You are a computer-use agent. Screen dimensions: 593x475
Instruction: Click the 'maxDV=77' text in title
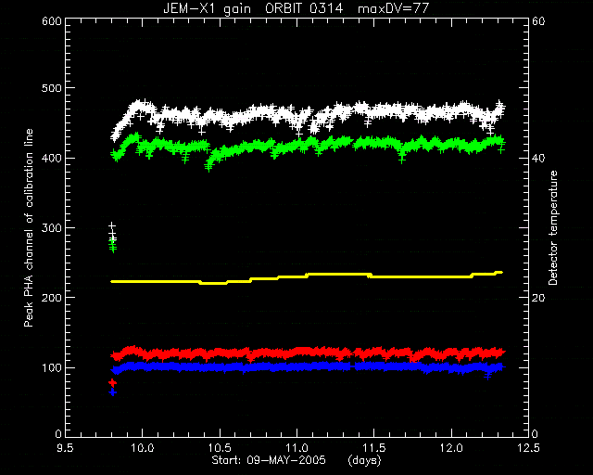point(393,8)
